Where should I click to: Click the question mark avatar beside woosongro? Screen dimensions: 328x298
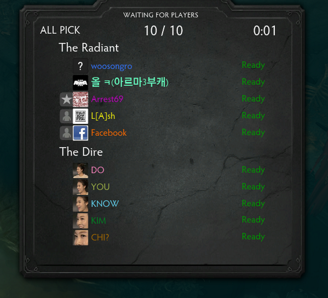[x=80, y=66]
